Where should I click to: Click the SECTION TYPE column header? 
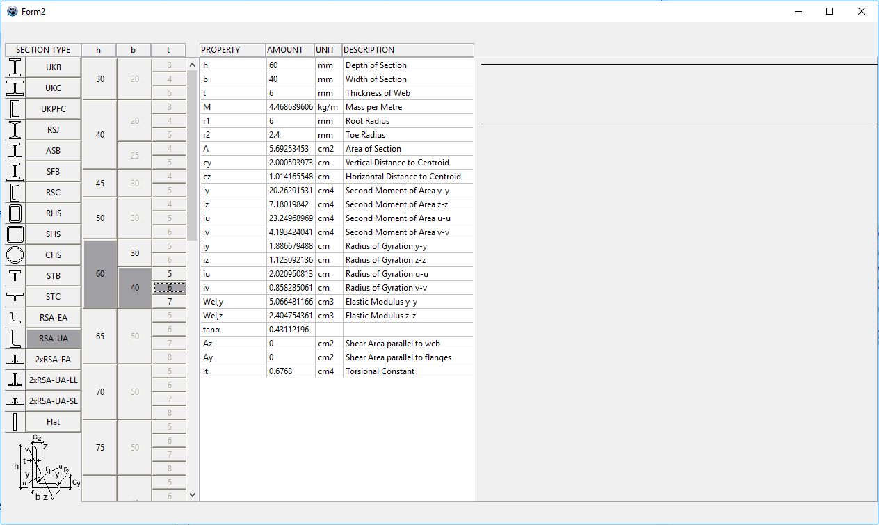(x=43, y=50)
